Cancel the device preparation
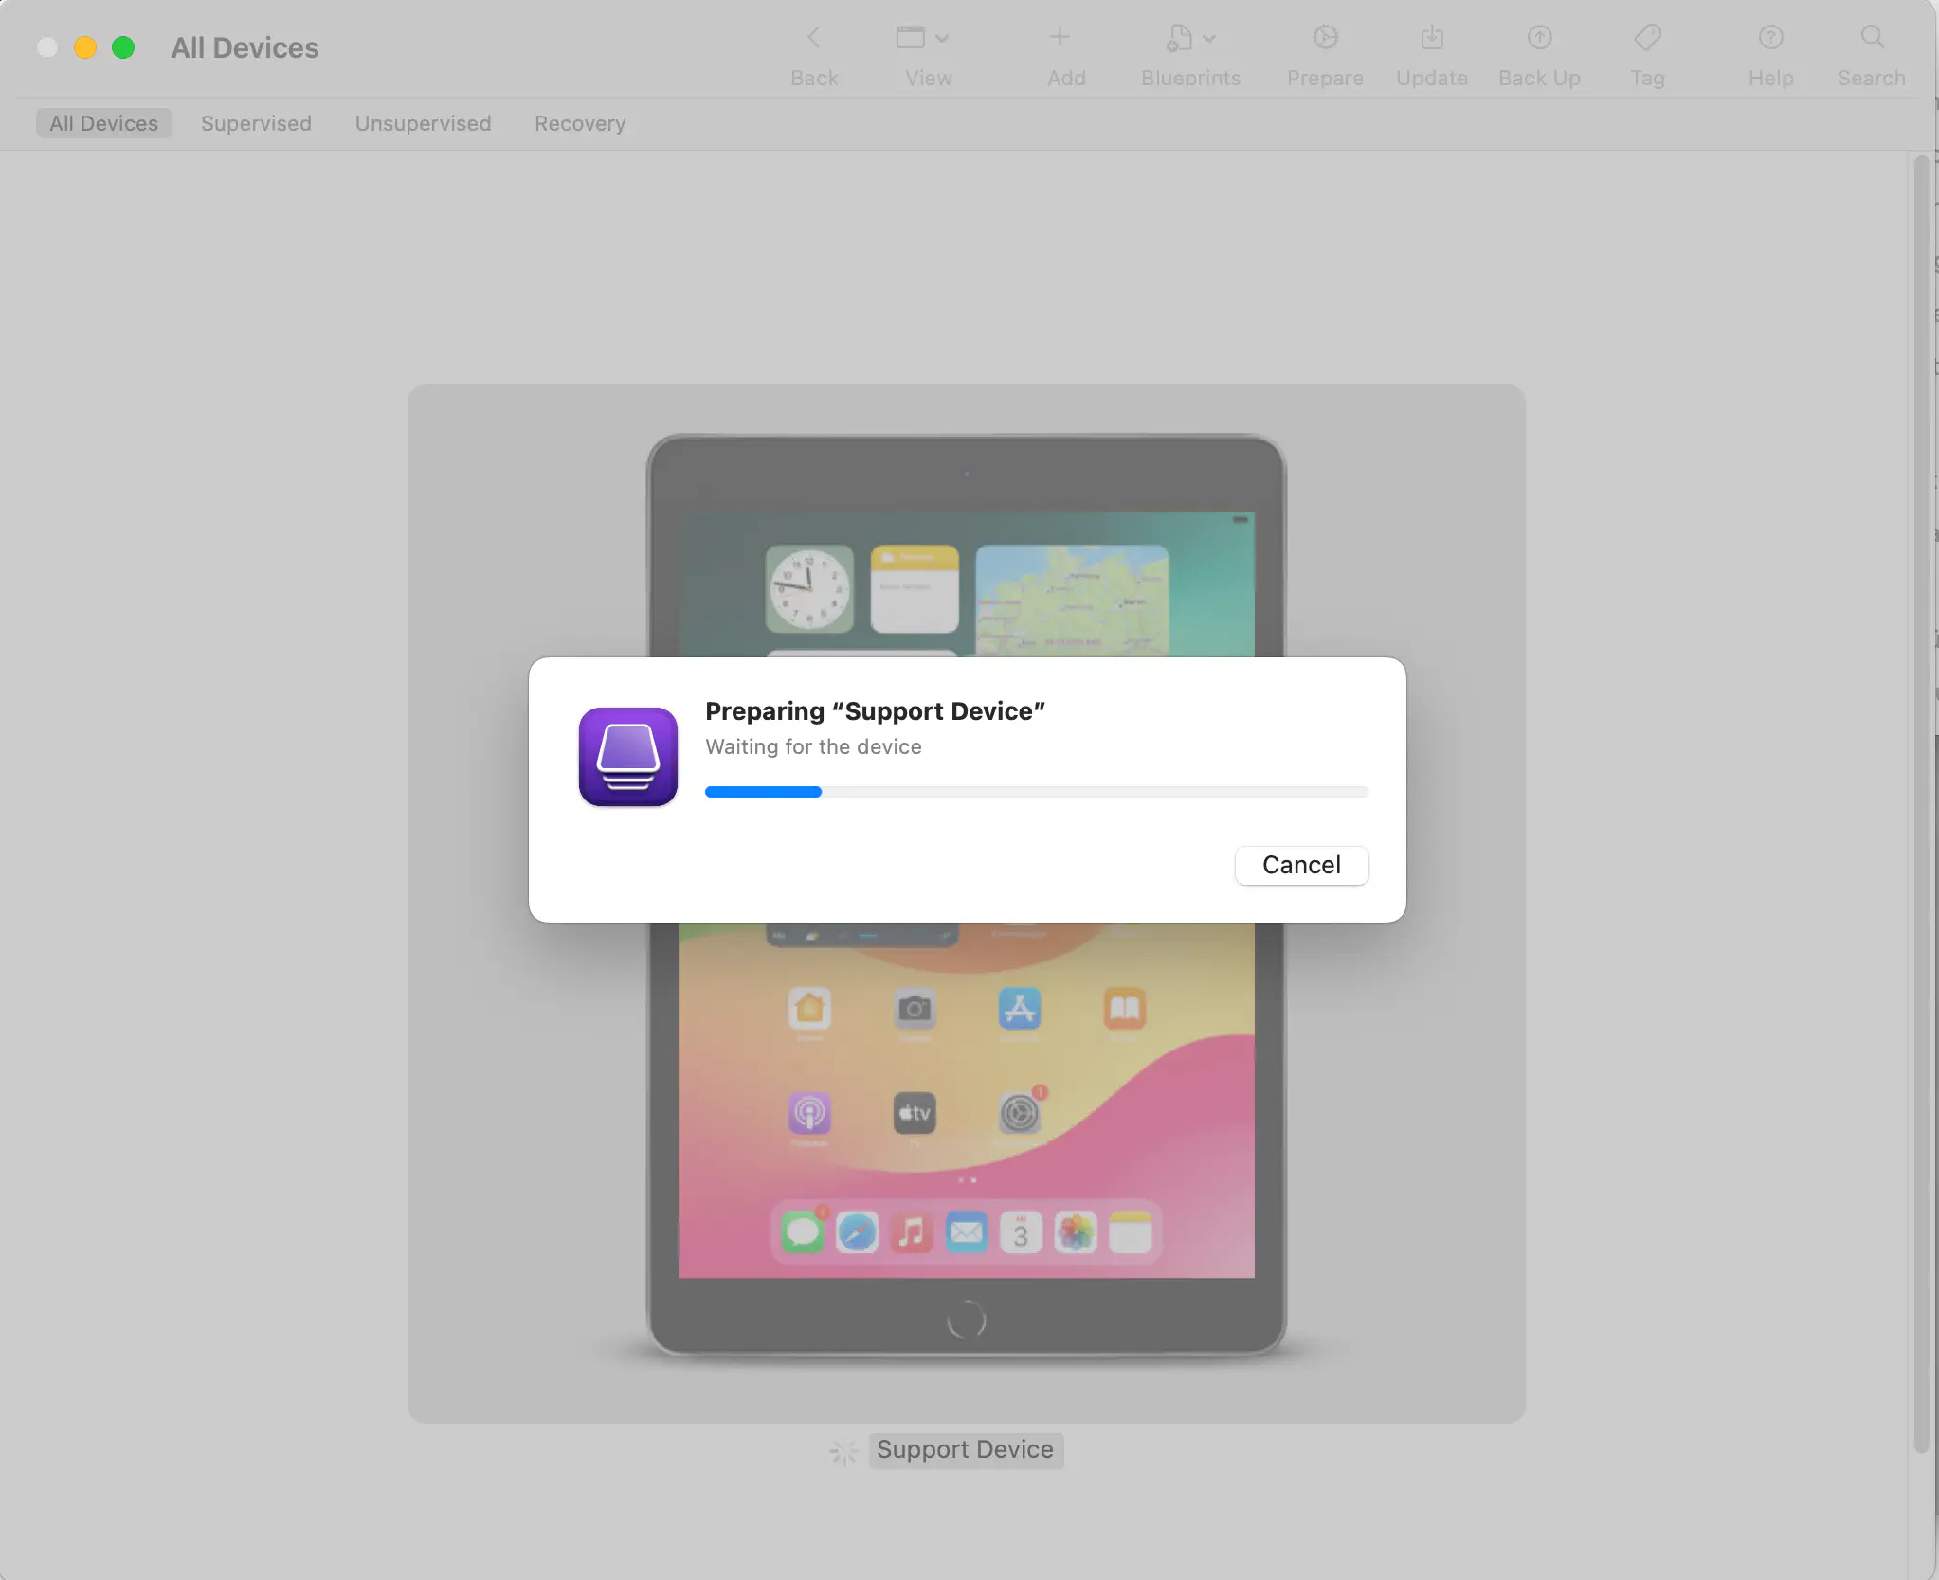This screenshot has height=1580, width=1939. [1300, 865]
